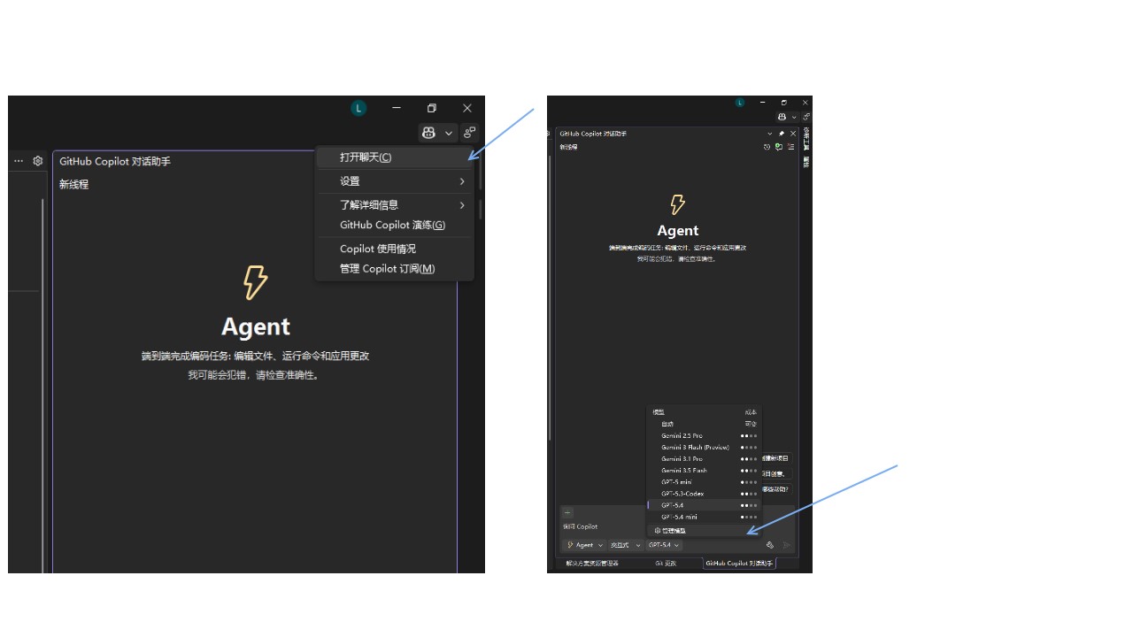Select GPT-5.4 model in the list
The width and height of the screenshot is (1133, 637).
click(x=705, y=505)
